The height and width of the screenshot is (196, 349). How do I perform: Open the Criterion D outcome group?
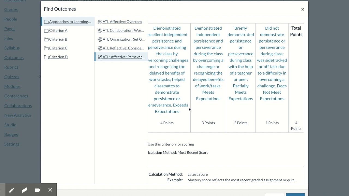[x=58, y=57]
